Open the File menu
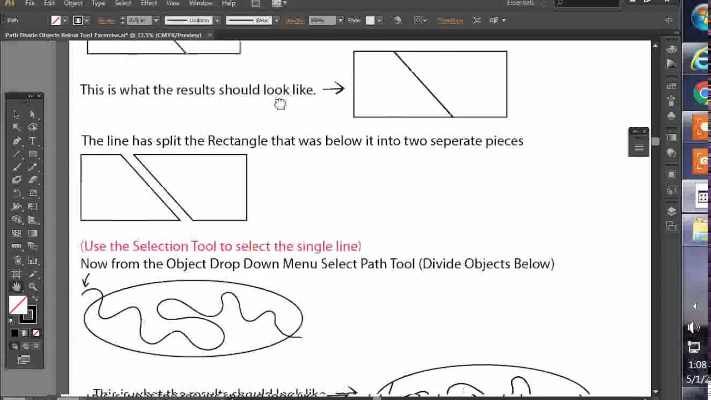 click(x=30, y=3)
